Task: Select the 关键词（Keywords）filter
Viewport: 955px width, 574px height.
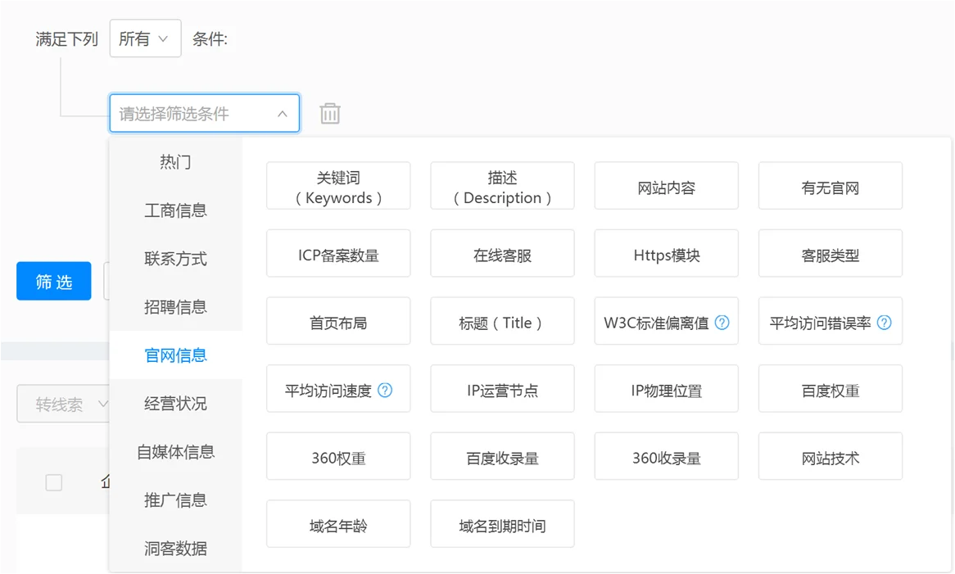Action: click(x=338, y=186)
